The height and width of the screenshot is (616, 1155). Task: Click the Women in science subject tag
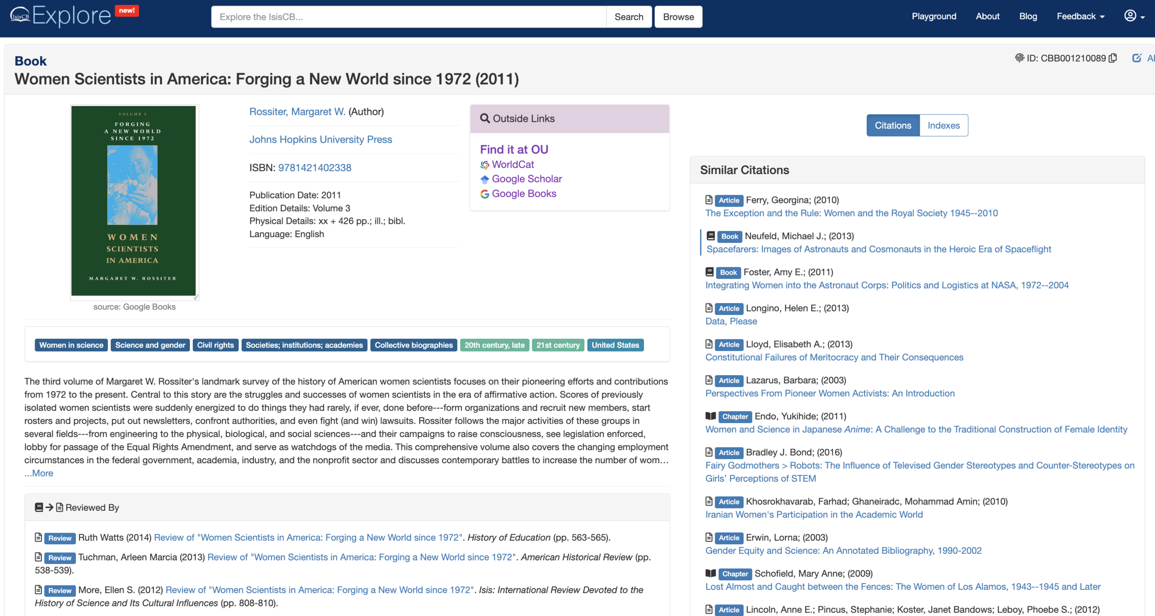click(71, 345)
